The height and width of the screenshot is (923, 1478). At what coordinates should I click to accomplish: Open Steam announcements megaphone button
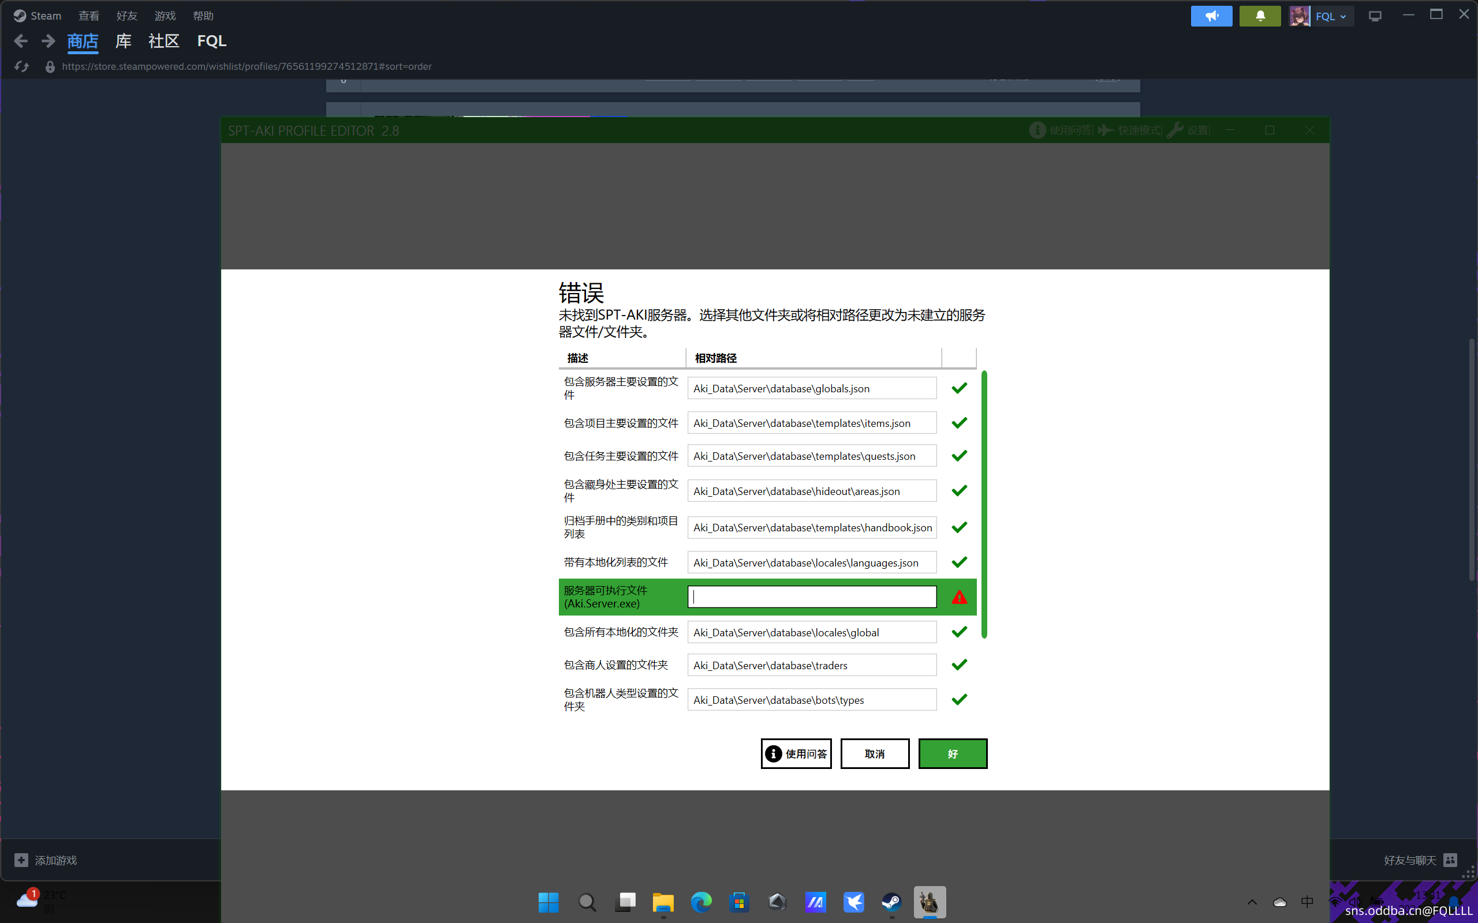tap(1212, 16)
